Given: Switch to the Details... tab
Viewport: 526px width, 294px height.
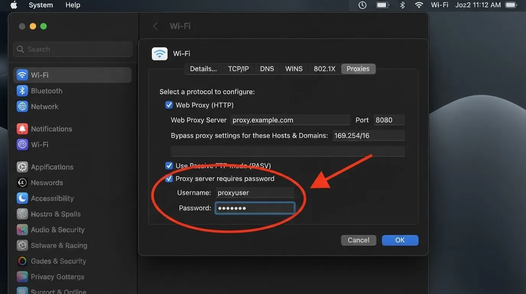Looking at the screenshot, I should pos(203,69).
